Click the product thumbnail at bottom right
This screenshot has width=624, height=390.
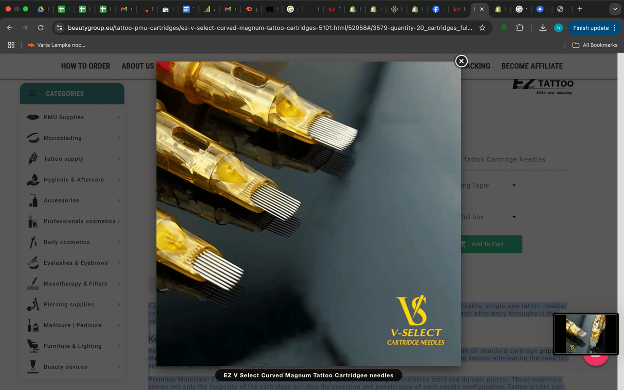[x=585, y=333]
